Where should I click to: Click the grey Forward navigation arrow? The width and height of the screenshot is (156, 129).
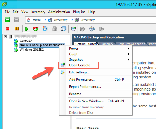tap(17, 20)
